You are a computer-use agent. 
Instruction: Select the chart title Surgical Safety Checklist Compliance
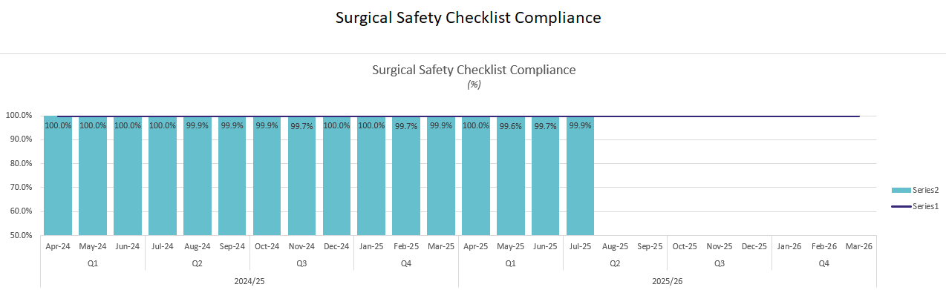(474, 70)
